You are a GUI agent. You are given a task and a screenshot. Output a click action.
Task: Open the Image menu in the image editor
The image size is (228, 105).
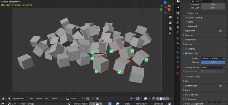[31, 104]
